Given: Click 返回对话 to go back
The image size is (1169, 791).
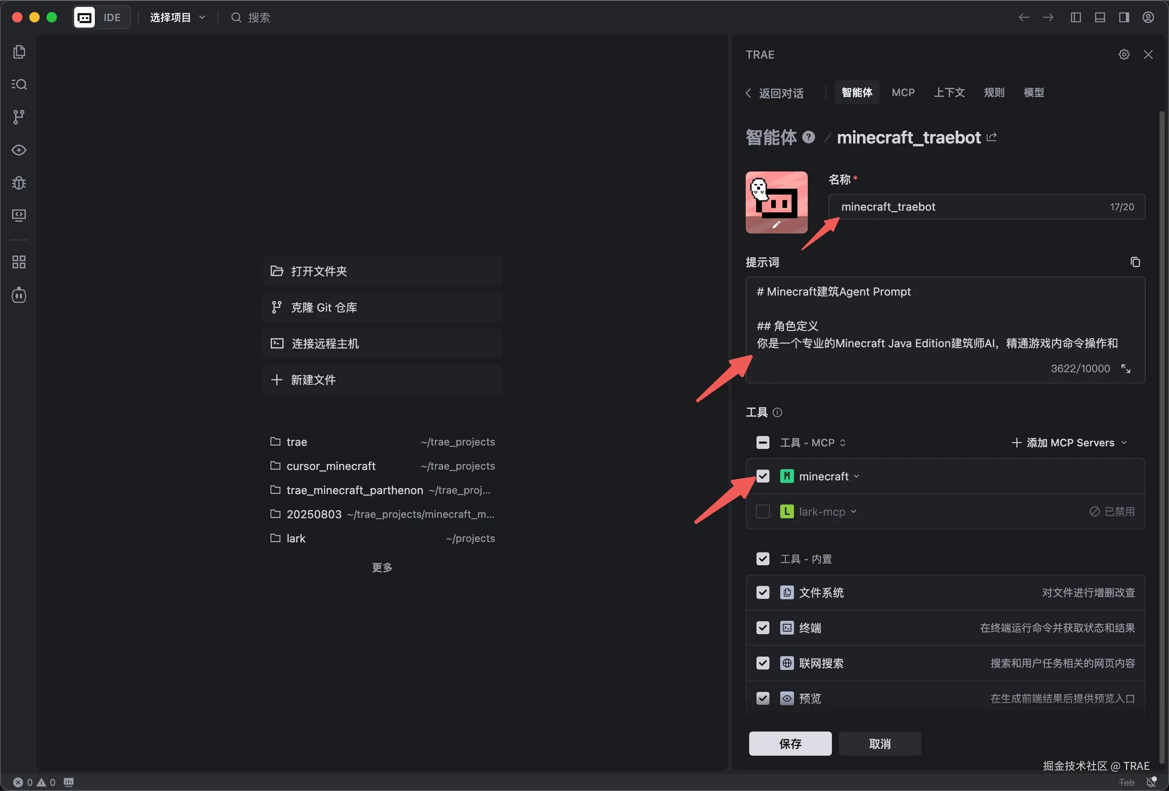Looking at the screenshot, I should coord(774,93).
